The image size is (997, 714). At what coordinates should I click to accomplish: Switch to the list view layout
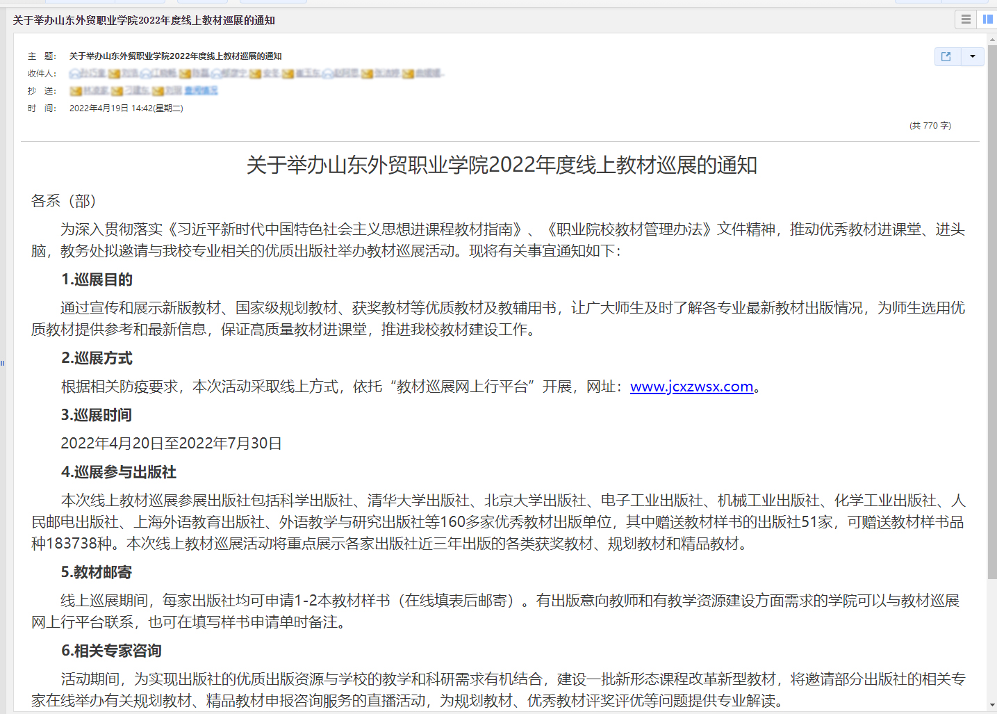(966, 19)
